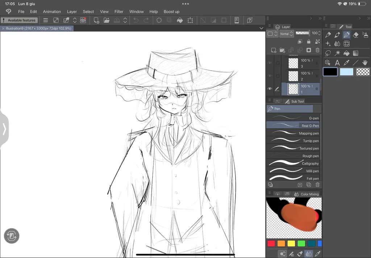Click the Undo arrow in command bar
The width and height of the screenshot is (371, 258).
pos(136,20)
